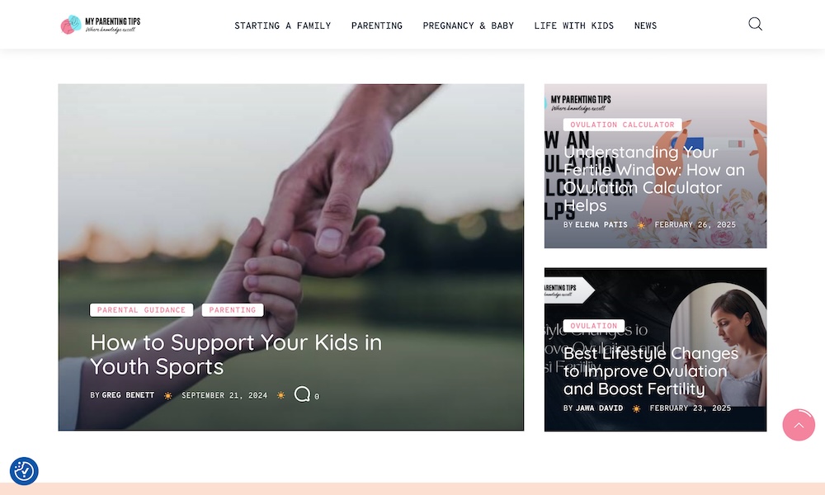Click author name Jawa David
The width and height of the screenshot is (825, 495).
click(x=599, y=408)
